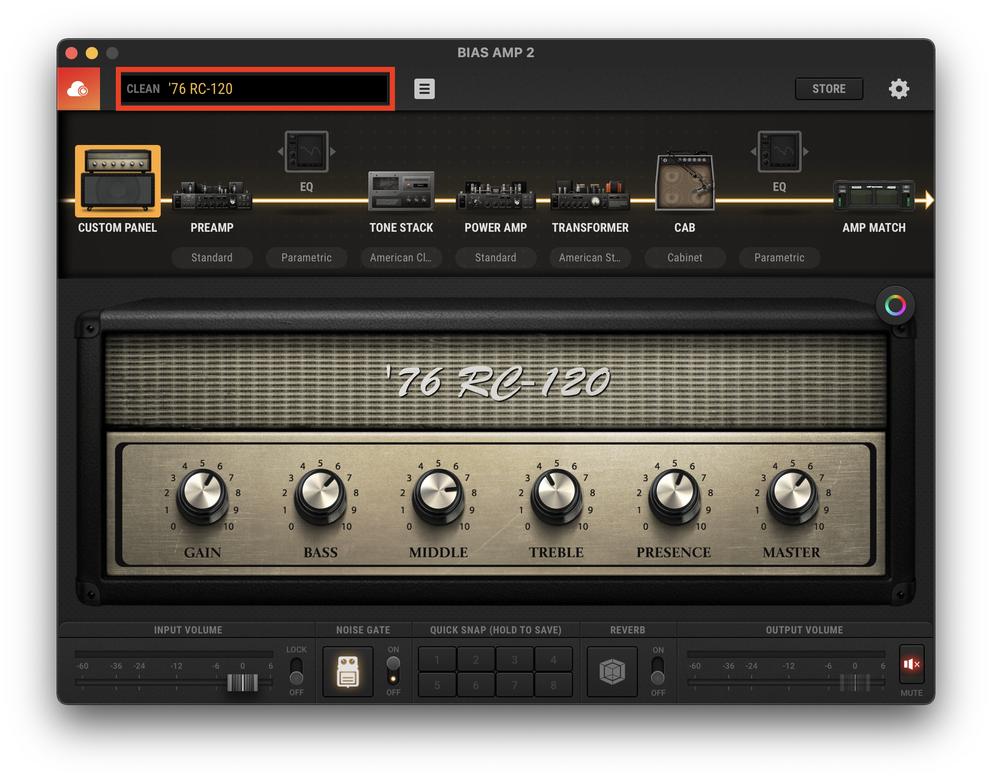
Task: Open settings with the gear icon
Action: [899, 89]
